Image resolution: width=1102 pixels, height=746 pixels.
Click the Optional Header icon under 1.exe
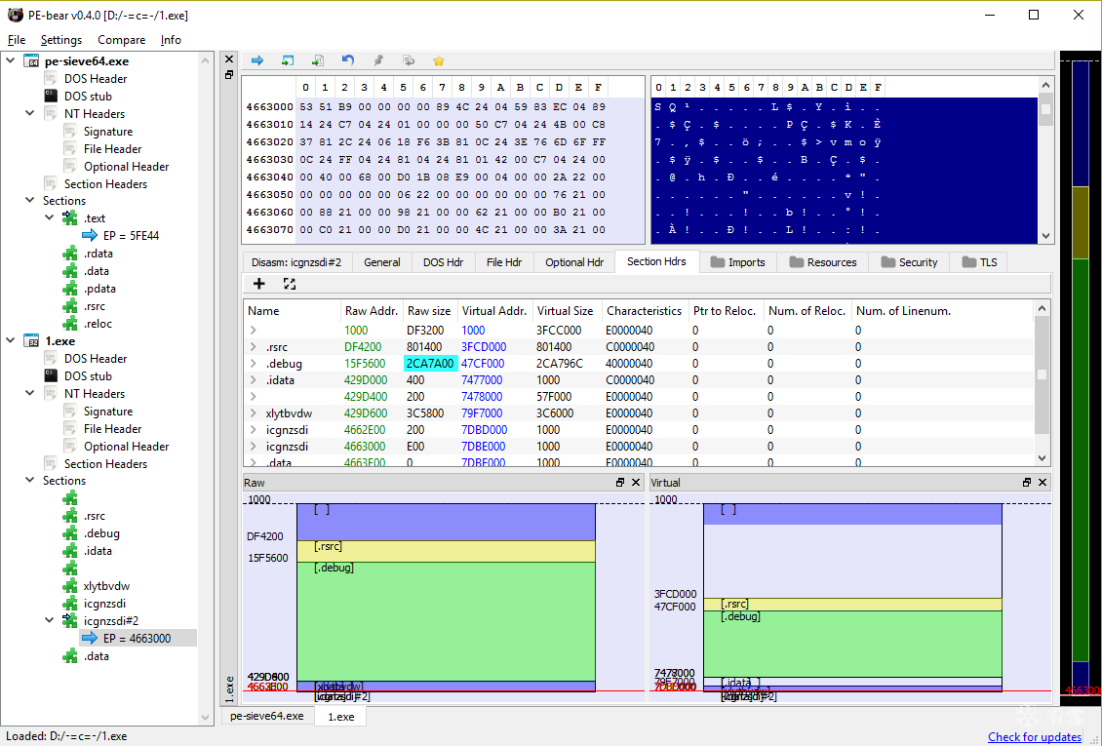click(70, 446)
